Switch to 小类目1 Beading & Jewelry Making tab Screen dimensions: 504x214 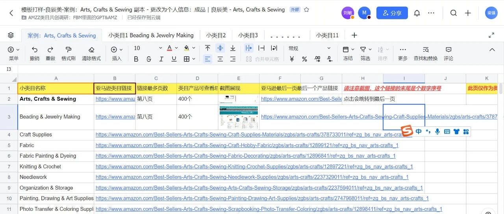pos(151,35)
